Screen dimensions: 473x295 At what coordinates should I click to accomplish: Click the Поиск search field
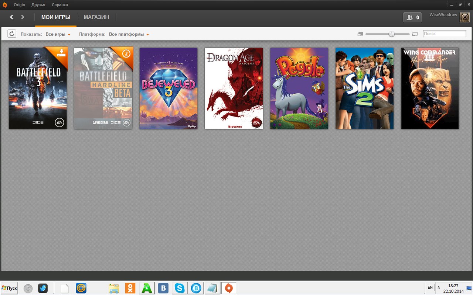pos(445,34)
